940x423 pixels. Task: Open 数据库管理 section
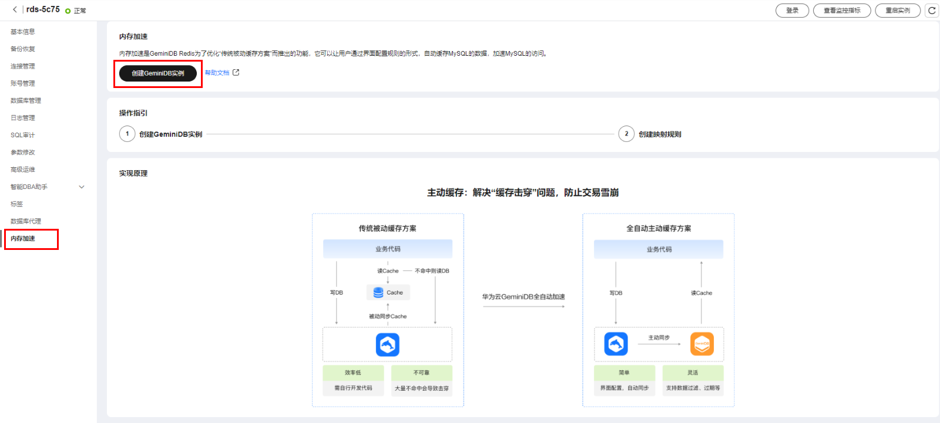(x=26, y=101)
